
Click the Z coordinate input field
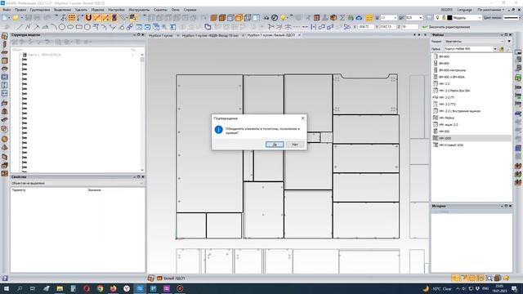click(x=409, y=27)
